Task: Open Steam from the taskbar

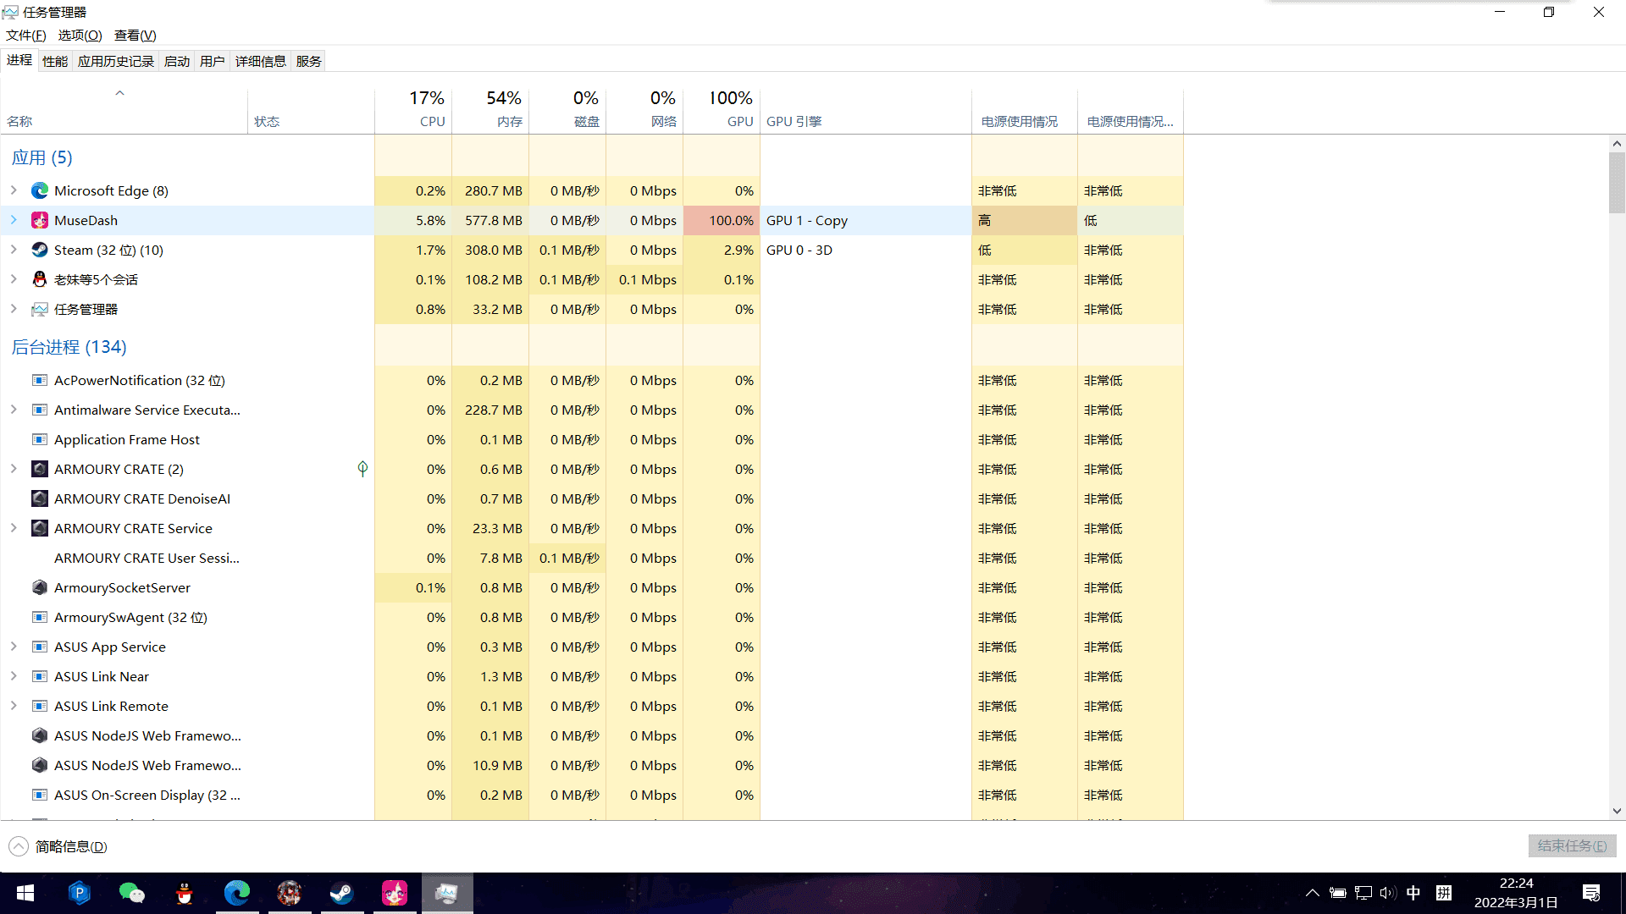Action: point(342,893)
